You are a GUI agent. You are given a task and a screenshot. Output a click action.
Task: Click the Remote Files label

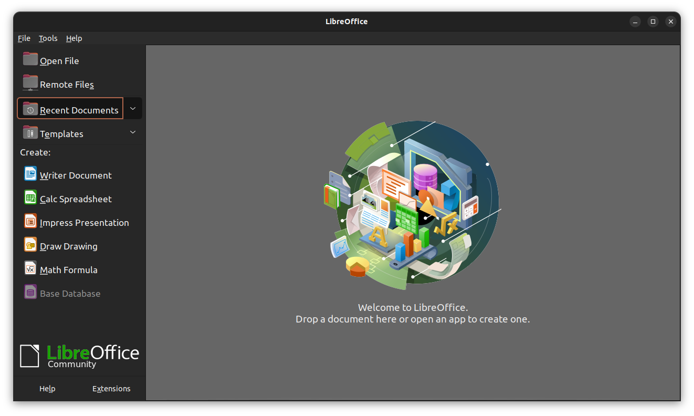[x=67, y=85]
